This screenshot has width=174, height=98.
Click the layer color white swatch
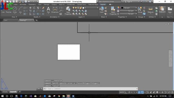click(x=83, y=8)
